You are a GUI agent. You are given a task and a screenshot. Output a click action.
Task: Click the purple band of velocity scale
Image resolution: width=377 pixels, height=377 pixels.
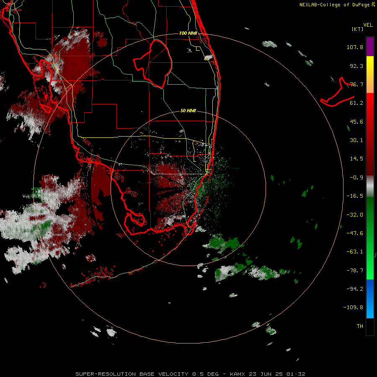(x=370, y=46)
